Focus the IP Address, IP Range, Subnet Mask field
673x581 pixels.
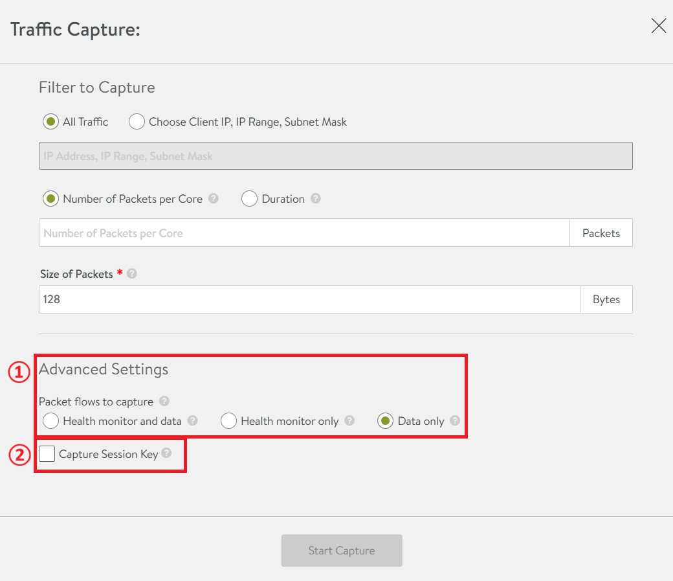pos(336,155)
